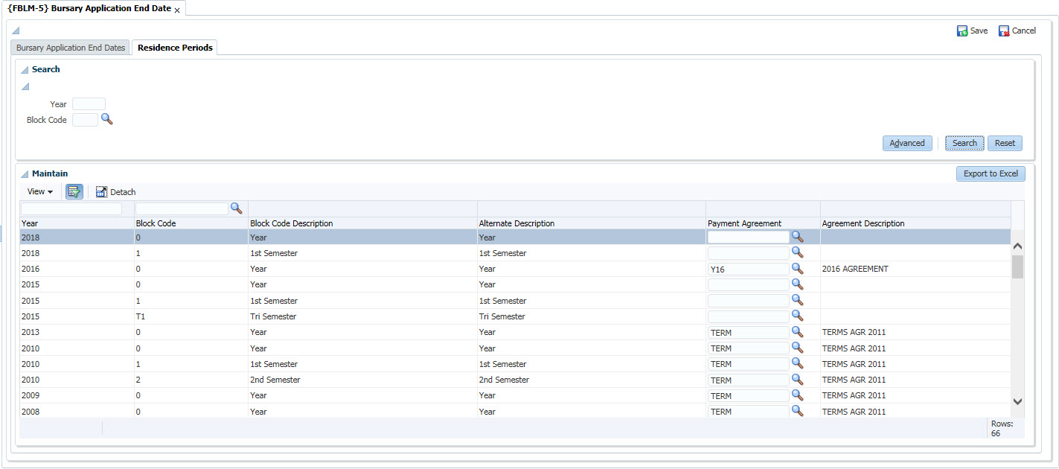The image size is (1059, 469).
Task: Collapse the Search panel triangle
Action: 25,70
